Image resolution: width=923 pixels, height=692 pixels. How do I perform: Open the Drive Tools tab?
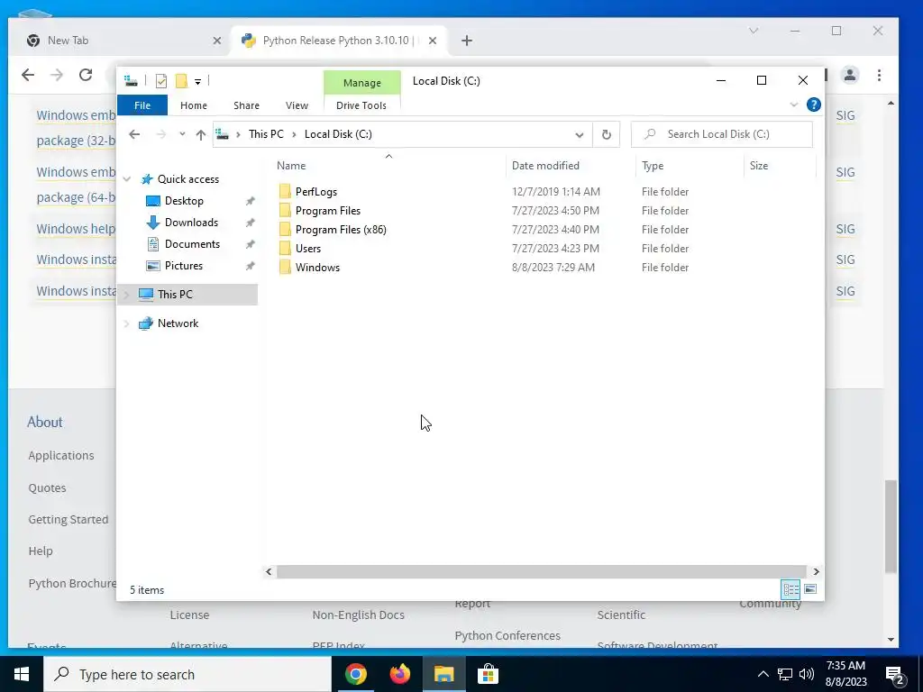[361, 105]
